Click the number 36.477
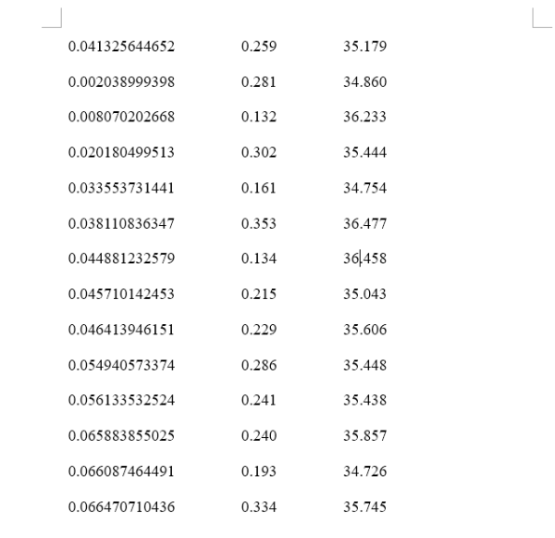This screenshot has width=555, height=538. point(364,223)
